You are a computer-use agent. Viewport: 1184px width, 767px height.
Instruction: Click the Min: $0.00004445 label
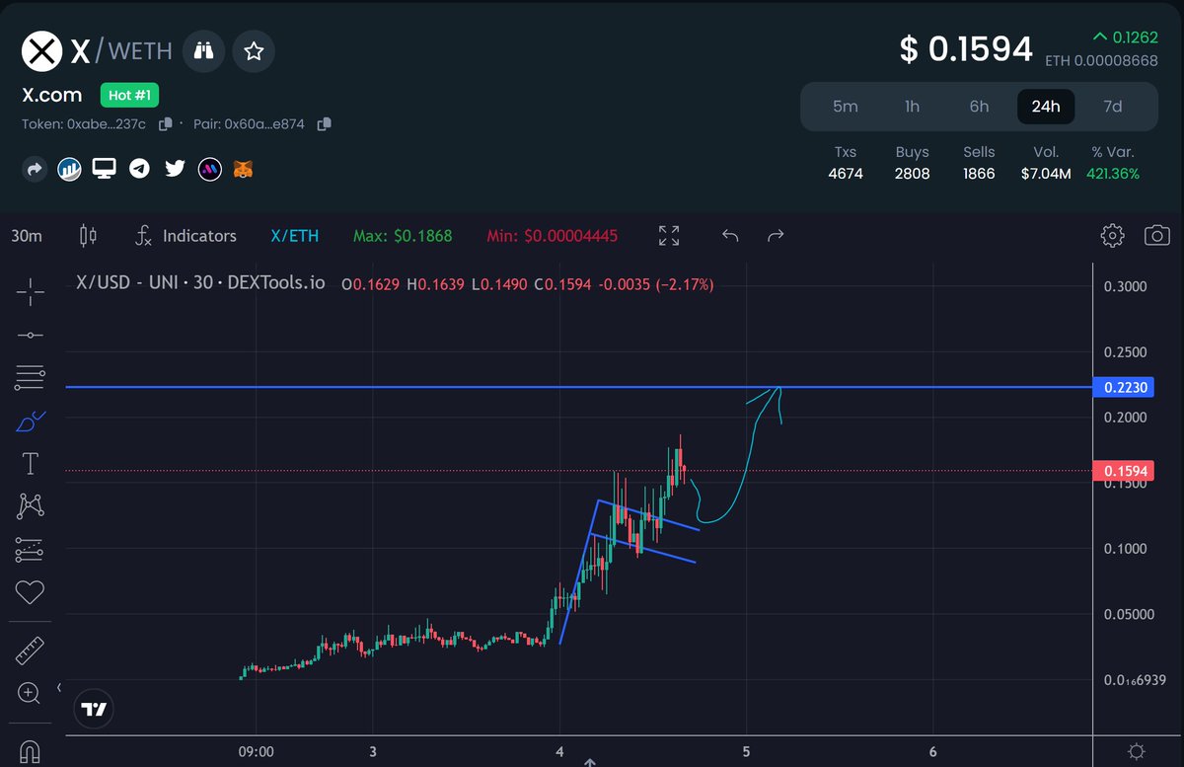[553, 236]
